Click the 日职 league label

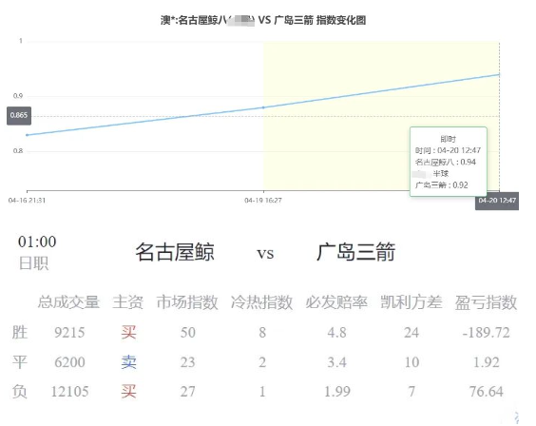click(33, 263)
